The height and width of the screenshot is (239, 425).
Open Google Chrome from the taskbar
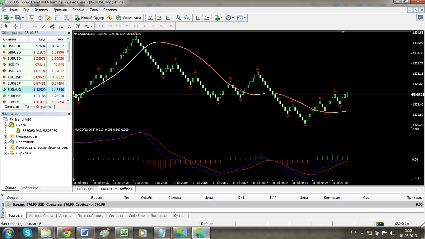click(66, 232)
